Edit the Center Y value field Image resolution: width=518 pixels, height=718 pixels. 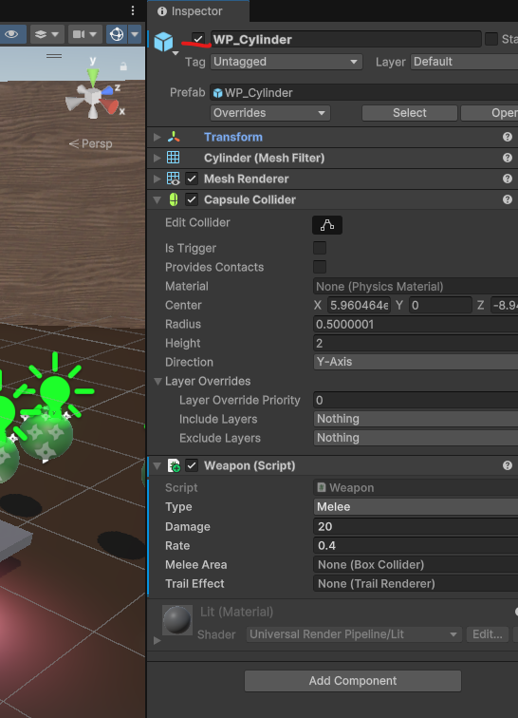(x=440, y=306)
